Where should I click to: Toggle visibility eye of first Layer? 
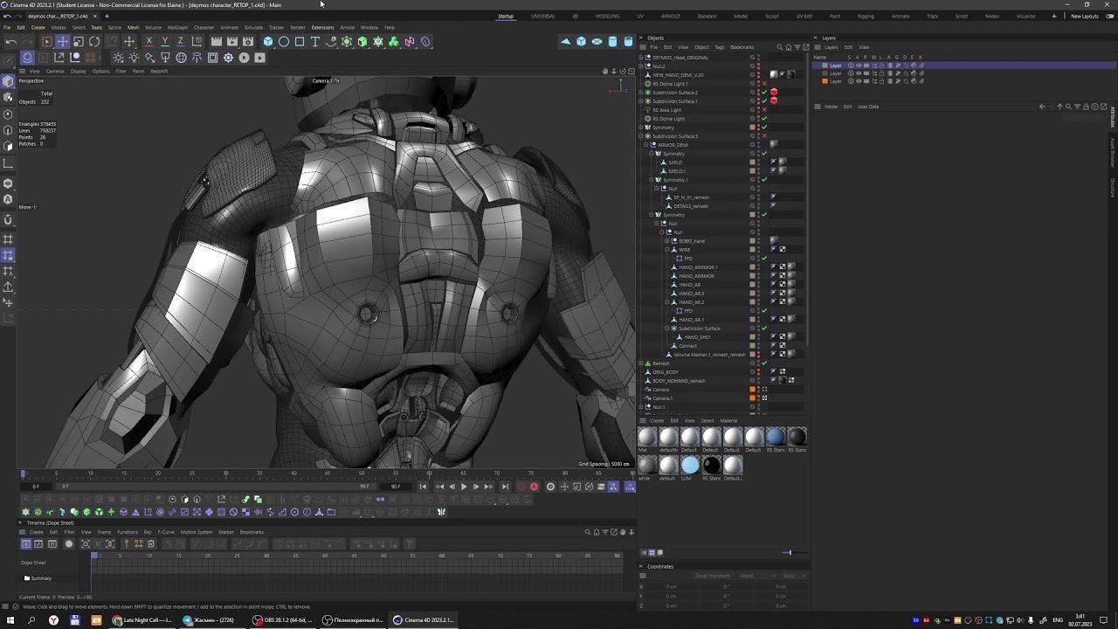pyautogui.click(x=859, y=66)
